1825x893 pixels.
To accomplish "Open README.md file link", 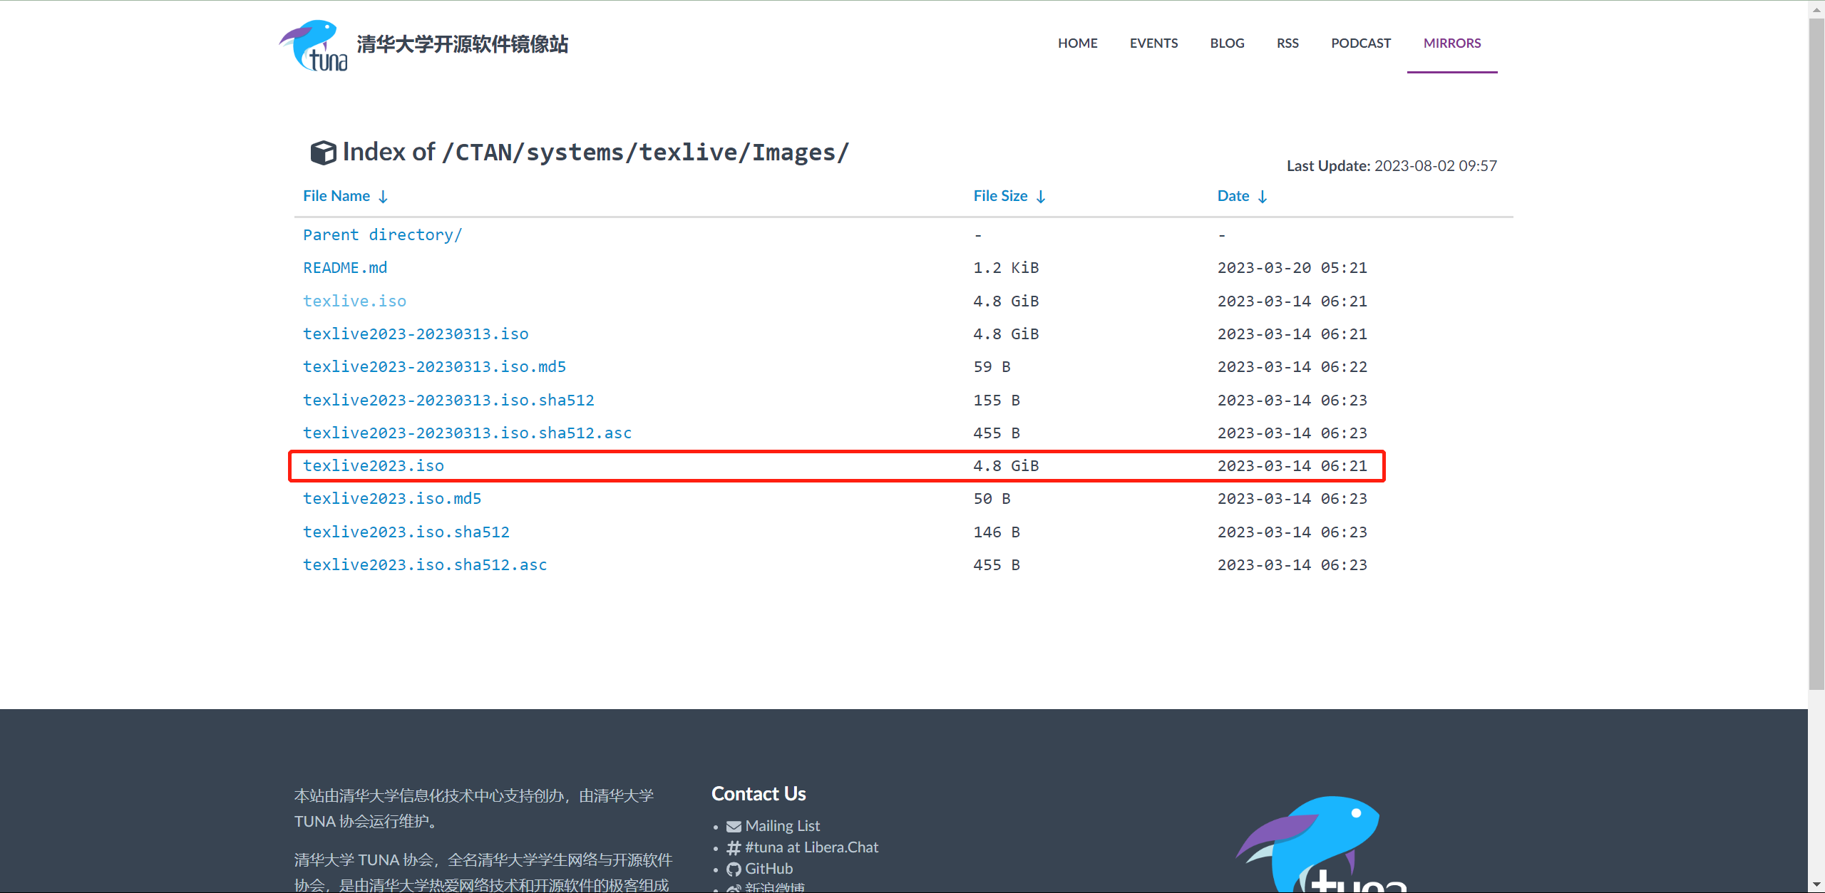I will pyautogui.click(x=345, y=268).
